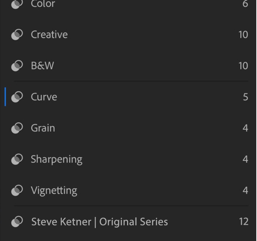The image size is (257, 241).
Task: Open the Sharpening preset group
Action: (x=56, y=159)
